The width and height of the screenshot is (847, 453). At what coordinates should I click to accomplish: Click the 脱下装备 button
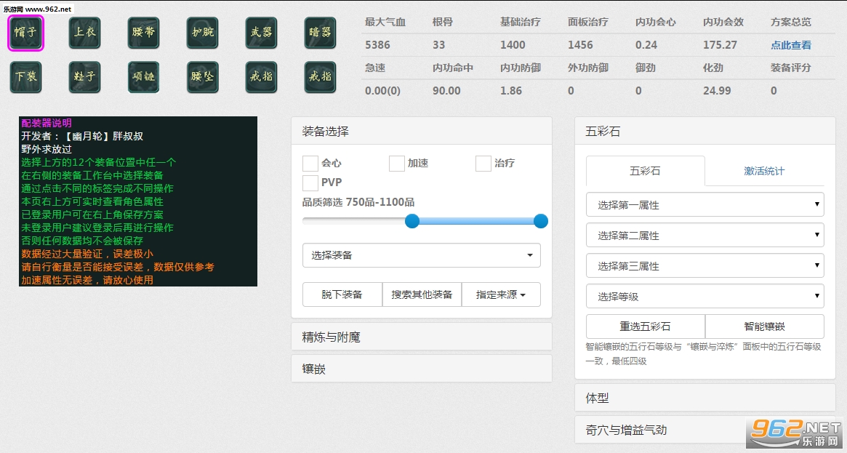coord(342,294)
